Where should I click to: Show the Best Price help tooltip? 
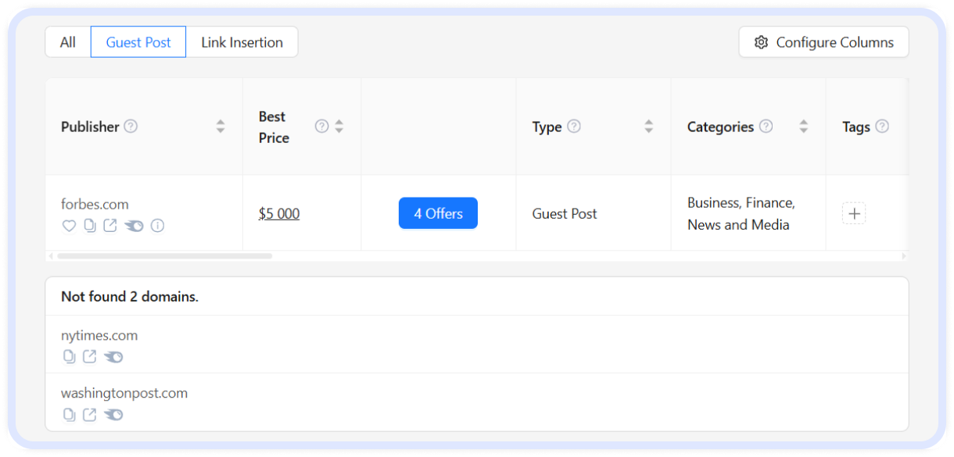pos(321,126)
